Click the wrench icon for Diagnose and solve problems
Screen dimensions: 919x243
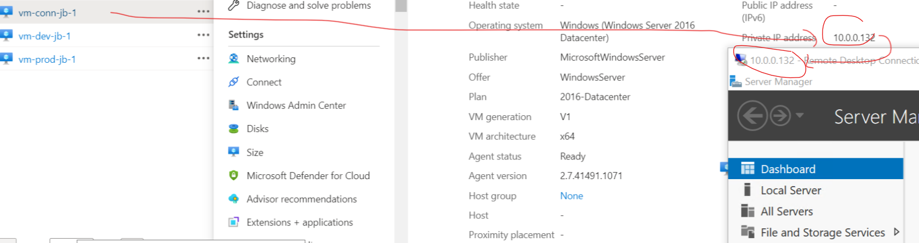click(234, 5)
